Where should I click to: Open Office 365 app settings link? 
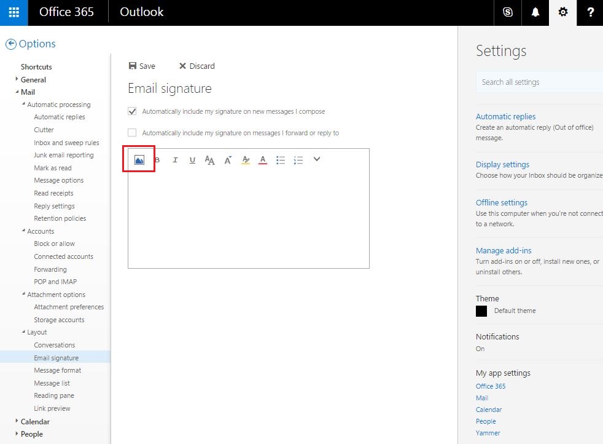coord(491,386)
